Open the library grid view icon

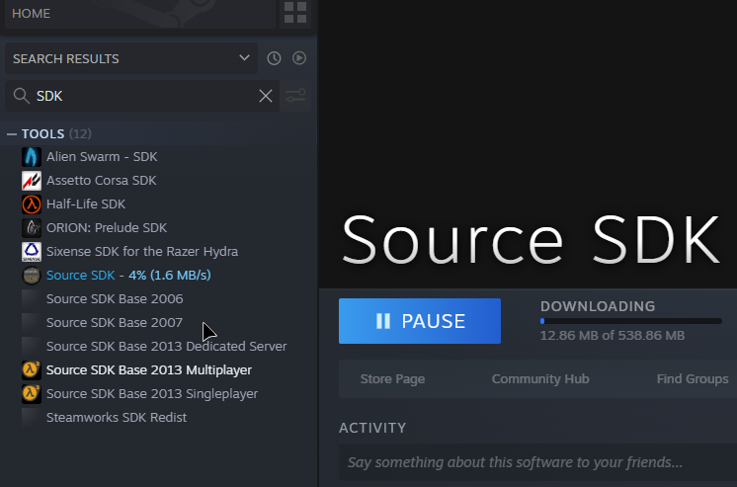[x=295, y=13]
